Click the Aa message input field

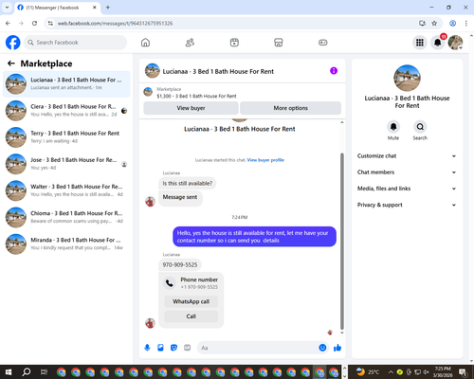point(258,348)
